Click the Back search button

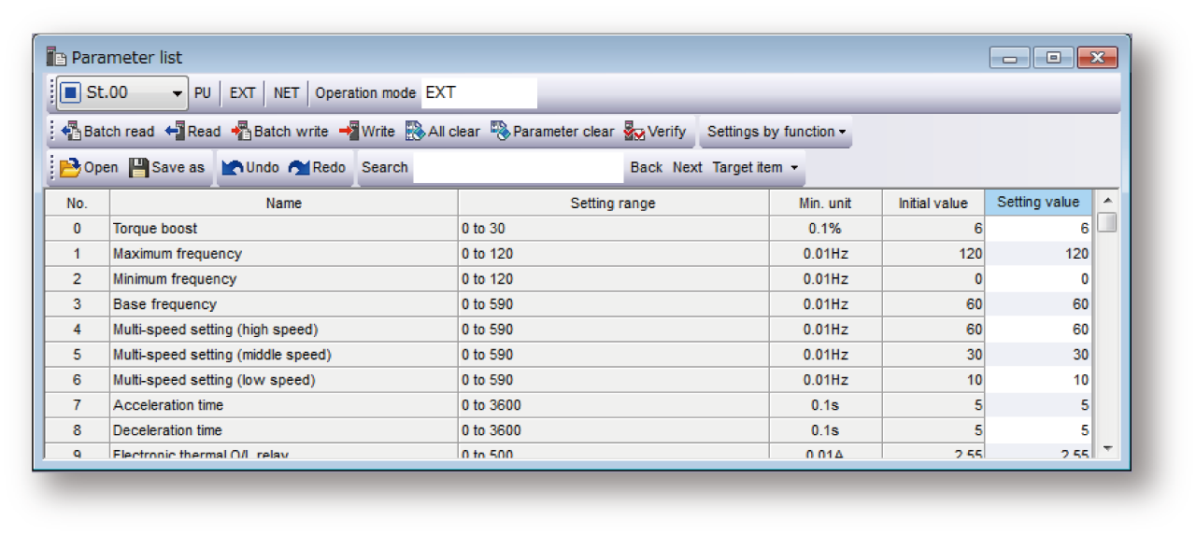(x=646, y=168)
